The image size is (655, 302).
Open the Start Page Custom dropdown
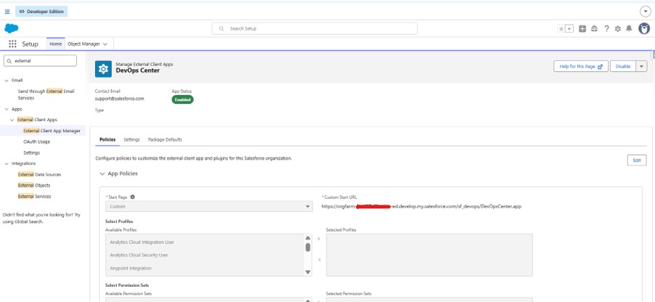[x=209, y=207]
